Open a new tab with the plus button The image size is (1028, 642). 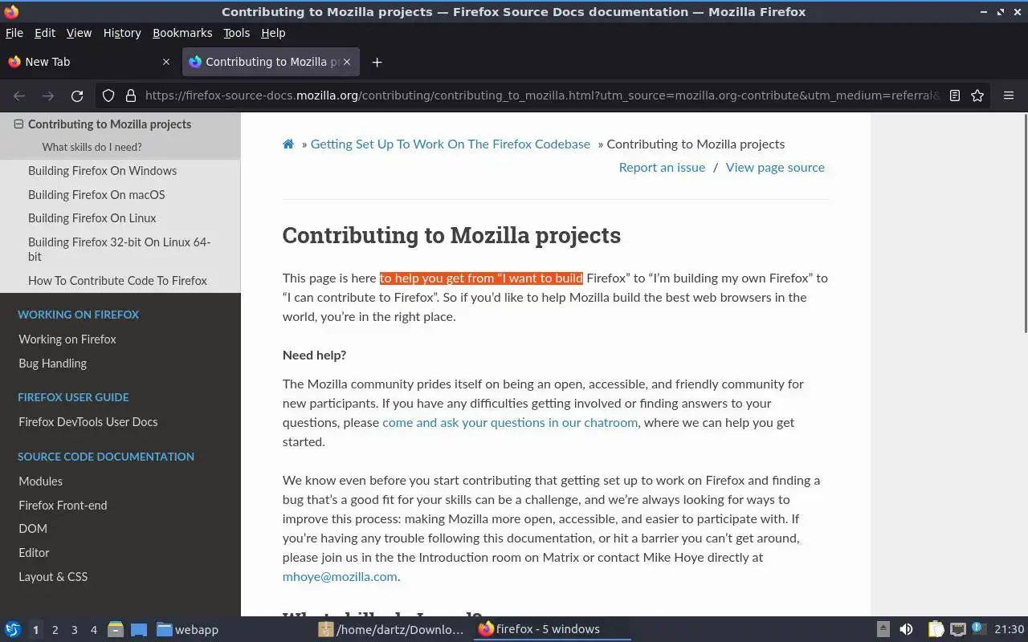(377, 62)
